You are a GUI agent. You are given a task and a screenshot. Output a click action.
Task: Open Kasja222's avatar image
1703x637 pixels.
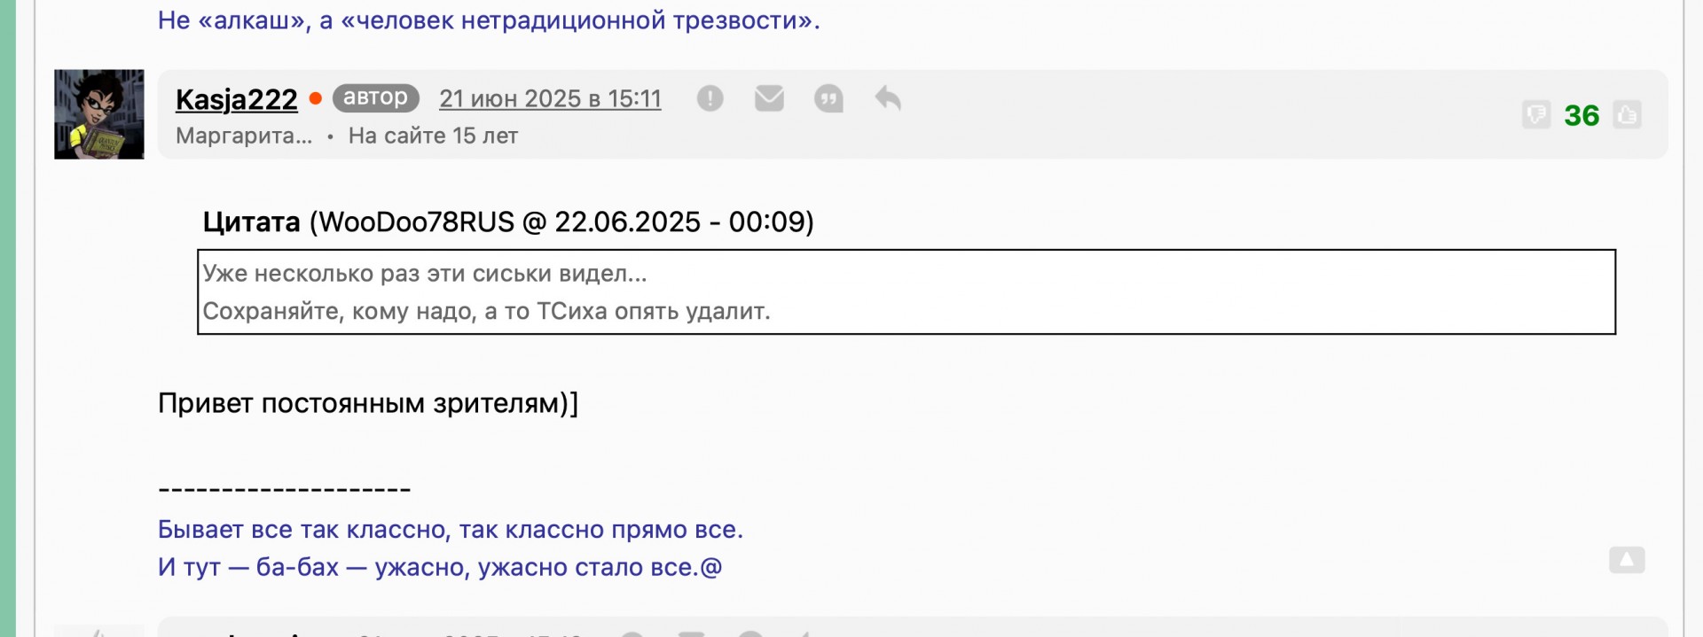point(99,114)
